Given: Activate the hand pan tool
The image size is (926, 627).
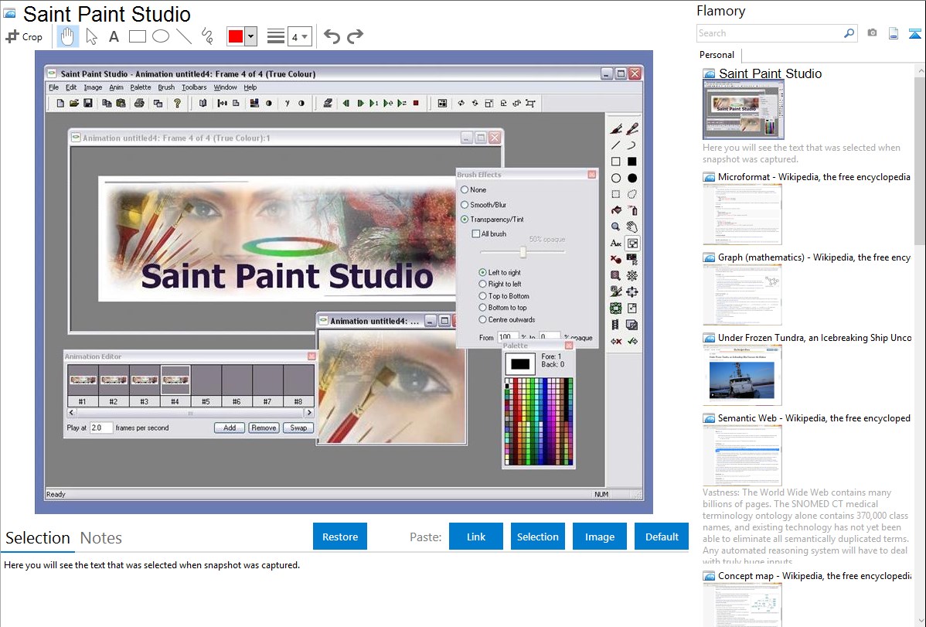Looking at the screenshot, I should tap(68, 36).
